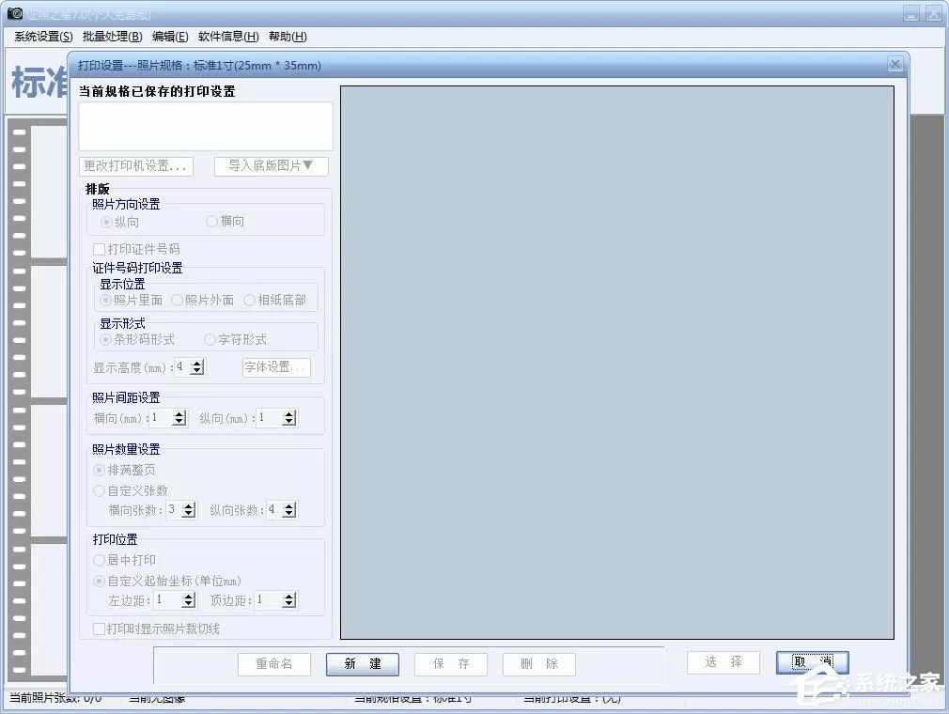Adjust the 横向 spacing spinner

[179, 417]
